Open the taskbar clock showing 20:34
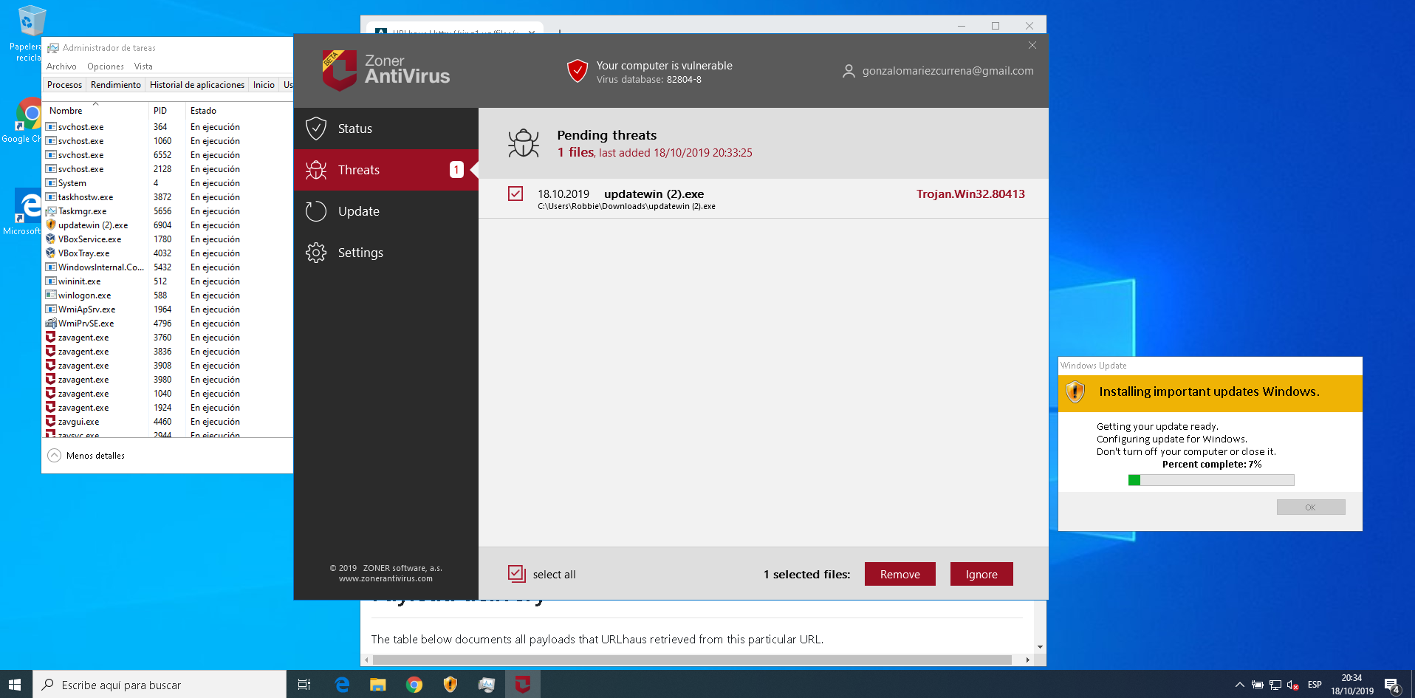This screenshot has width=1415, height=698. pyautogui.click(x=1351, y=685)
